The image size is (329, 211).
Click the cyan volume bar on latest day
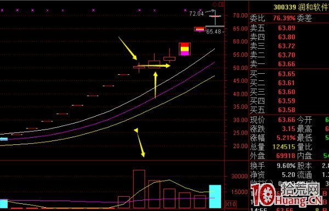point(215,197)
